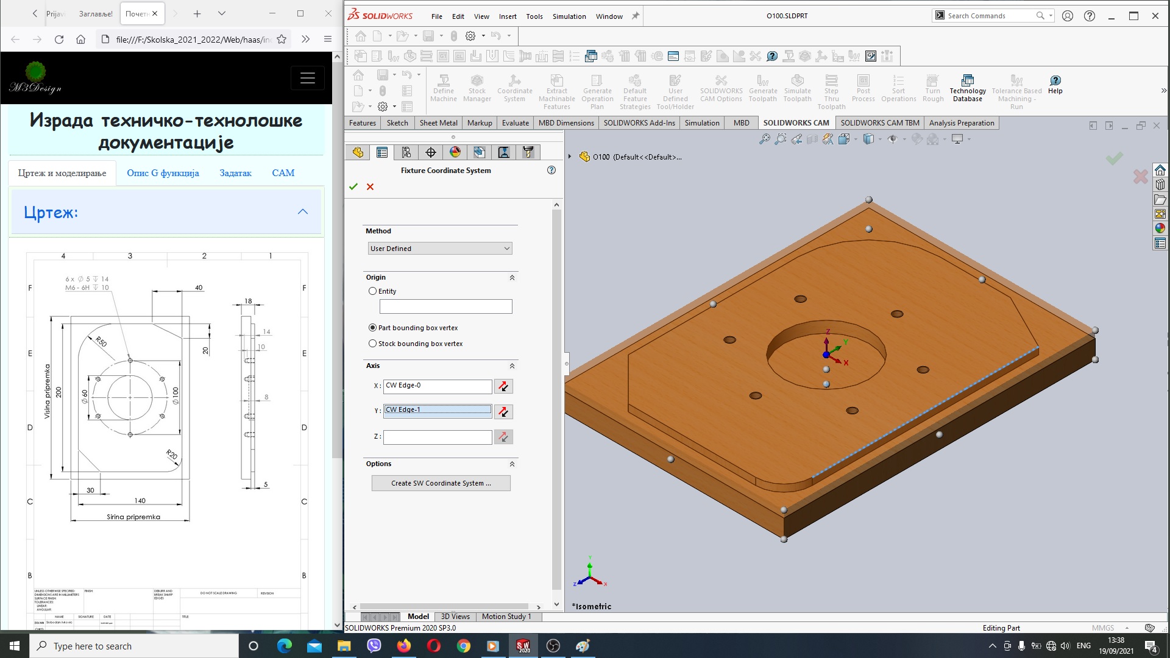The width and height of the screenshot is (1170, 658).
Task: Select the Entity radio button
Action: pyautogui.click(x=373, y=290)
